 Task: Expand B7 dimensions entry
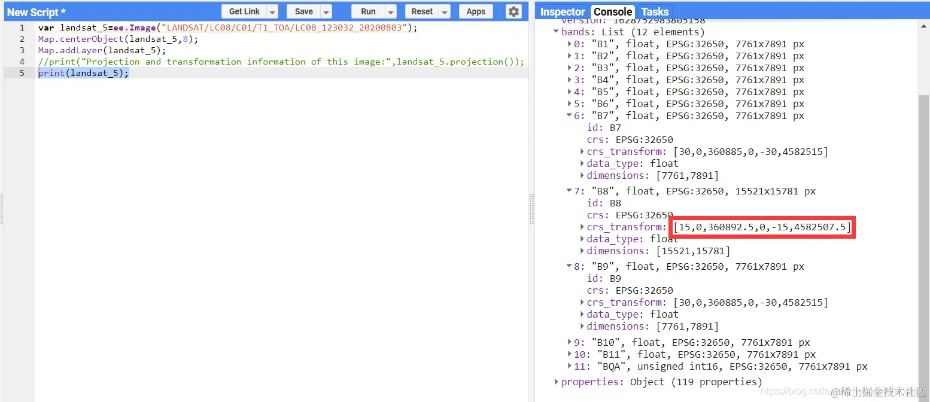(x=582, y=175)
